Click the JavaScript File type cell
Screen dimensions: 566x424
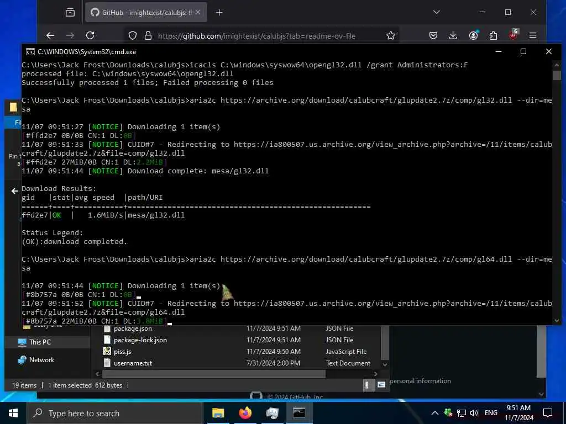[x=346, y=352]
